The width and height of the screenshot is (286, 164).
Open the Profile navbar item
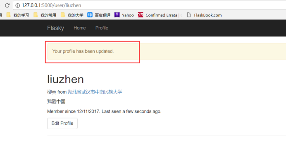(102, 28)
